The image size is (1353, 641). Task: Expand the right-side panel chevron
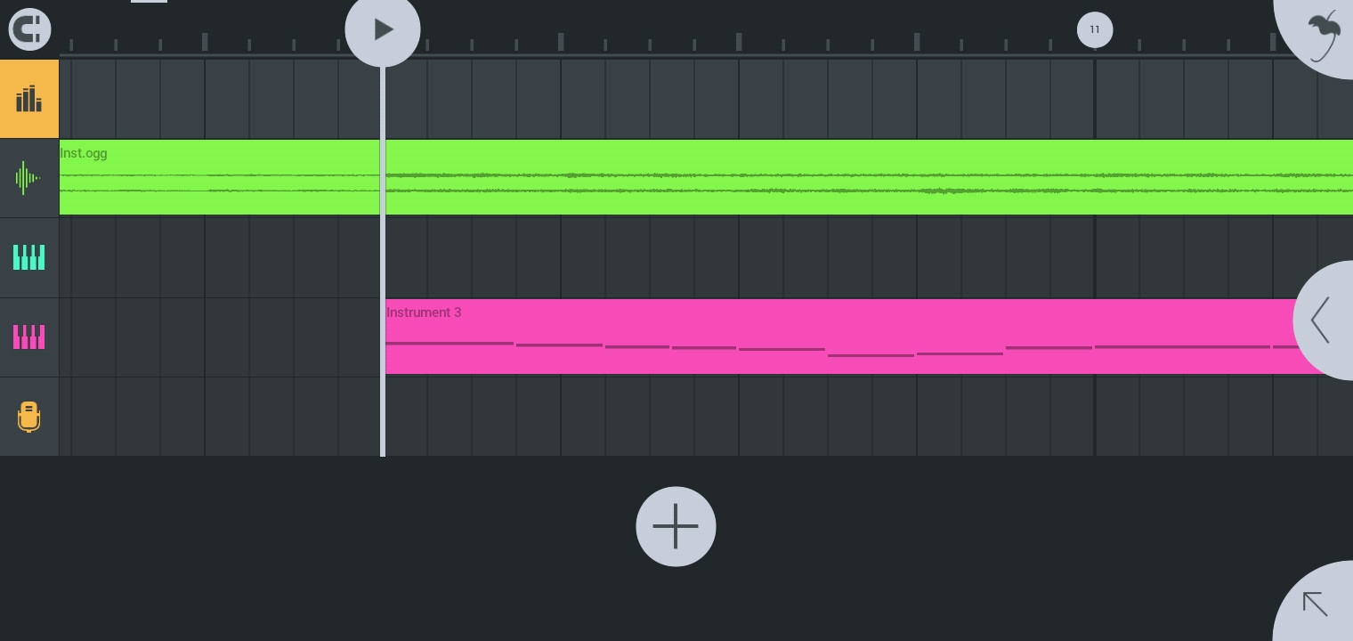(x=1320, y=320)
